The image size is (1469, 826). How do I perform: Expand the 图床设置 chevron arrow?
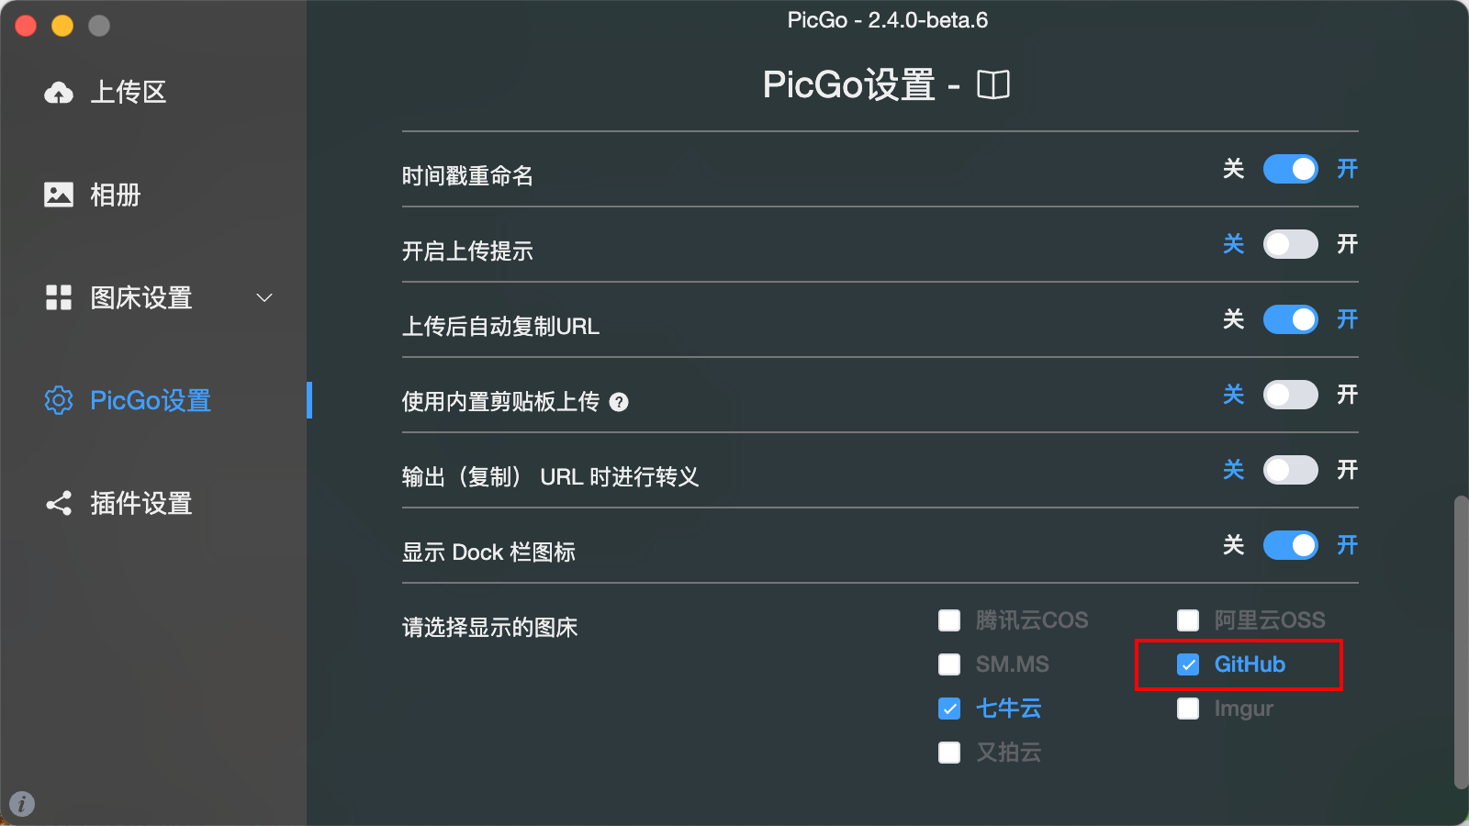pyautogui.click(x=264, y=297)
